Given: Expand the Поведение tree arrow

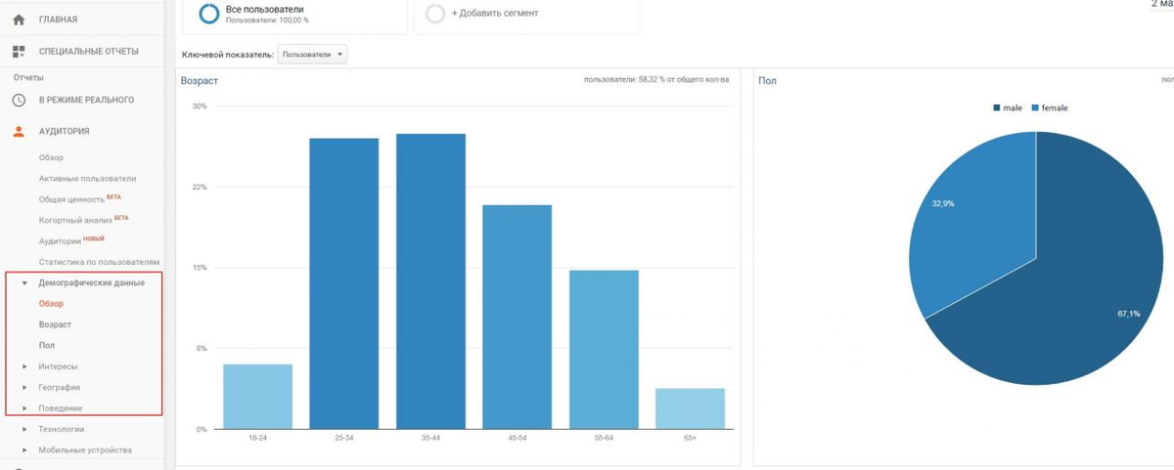Looking at the screenshot, I should click(x=24, y=408).
